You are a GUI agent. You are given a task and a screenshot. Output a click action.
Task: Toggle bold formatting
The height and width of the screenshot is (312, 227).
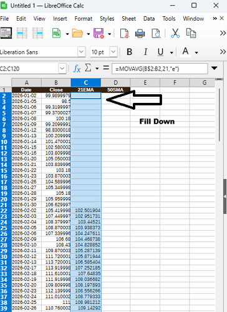[129, 52]
